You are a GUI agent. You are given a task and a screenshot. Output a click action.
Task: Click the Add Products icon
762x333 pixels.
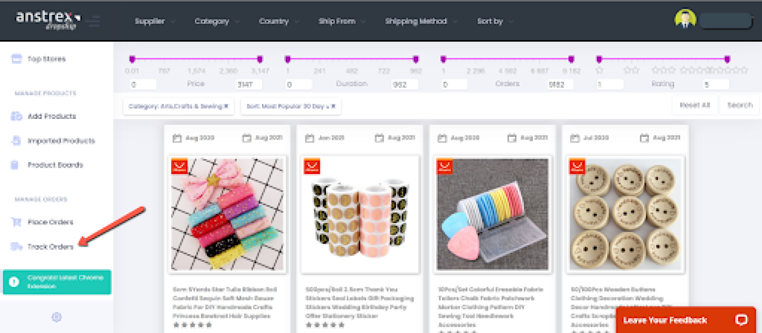(x=16, y=116)
